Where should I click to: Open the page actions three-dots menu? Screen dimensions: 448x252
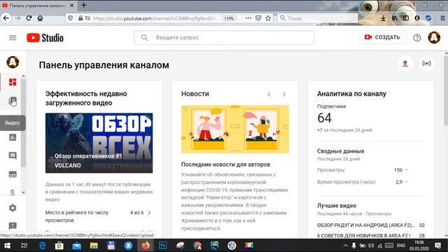(x=248, y=18)
